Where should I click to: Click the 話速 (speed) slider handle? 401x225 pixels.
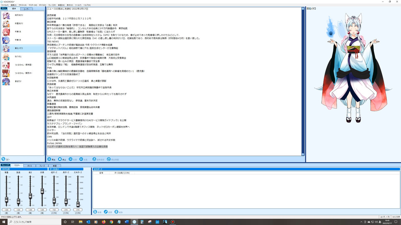point(18,201)
